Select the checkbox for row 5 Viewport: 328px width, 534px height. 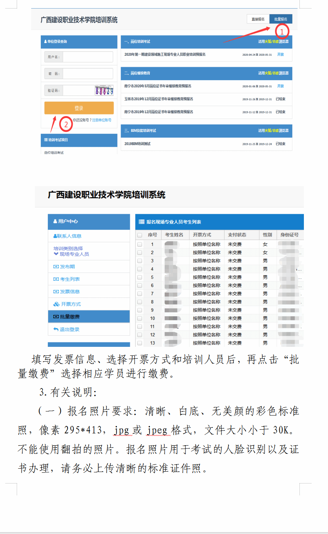[x=140, y=277]
